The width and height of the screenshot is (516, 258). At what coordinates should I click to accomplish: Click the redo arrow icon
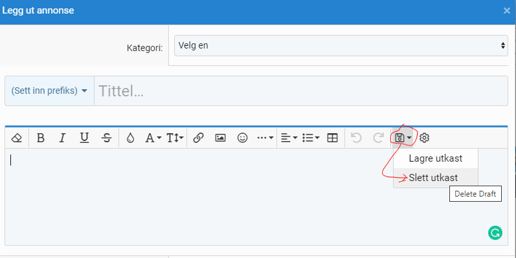click(x=379, y=138)
